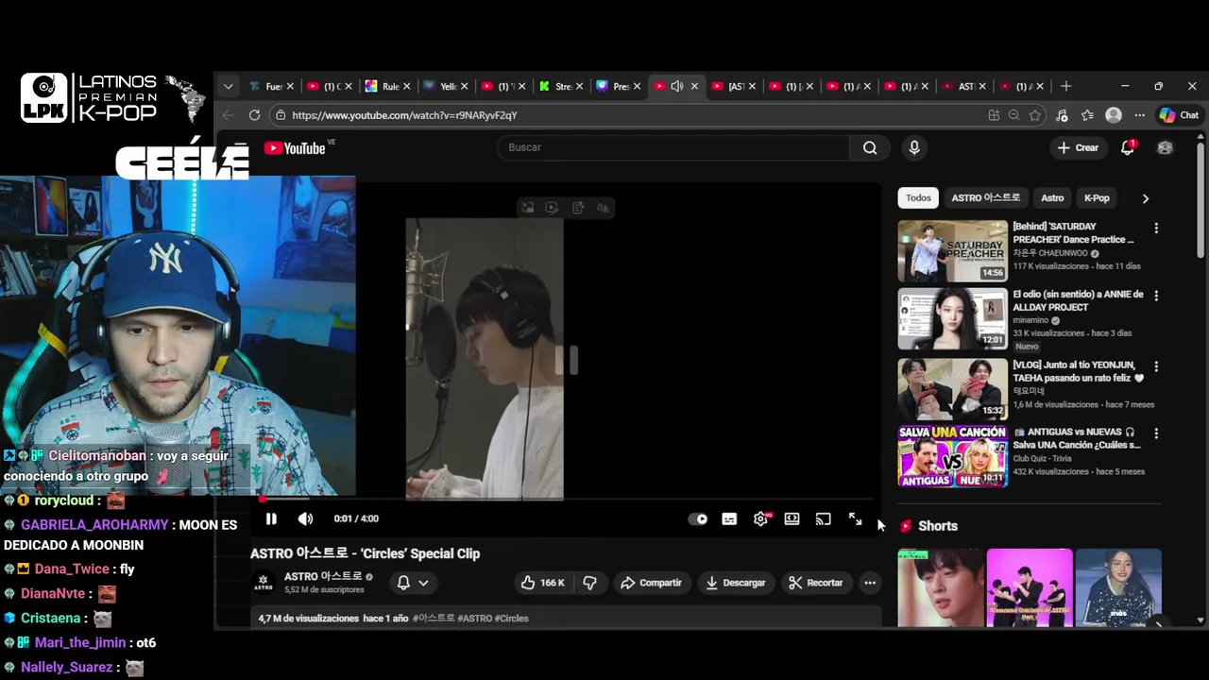The width and height of the screenshot is (1209, 680).
Task: Open the browser Settings and more ellipsis
Action: [x=1140, y=115]
